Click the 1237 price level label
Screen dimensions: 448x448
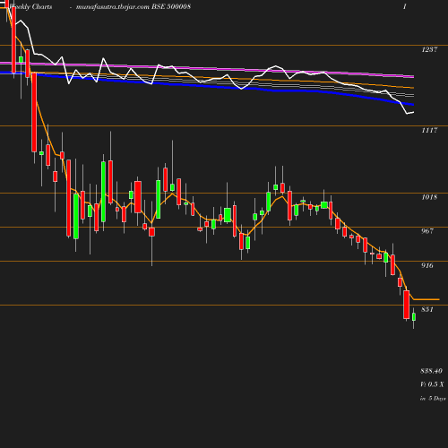pyautogui.click(x=429, y=49)
